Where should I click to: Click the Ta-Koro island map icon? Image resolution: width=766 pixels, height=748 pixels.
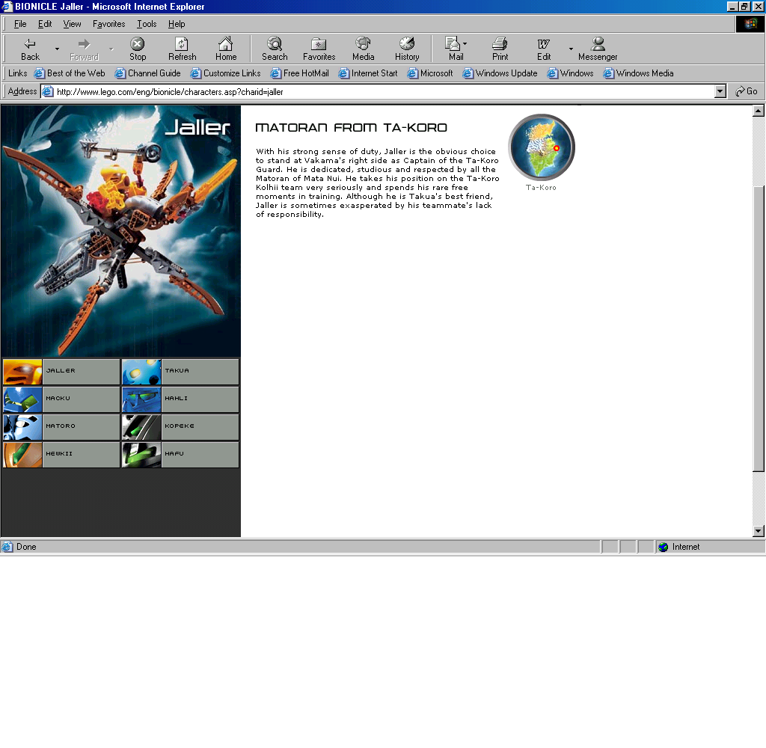point(542,147)
